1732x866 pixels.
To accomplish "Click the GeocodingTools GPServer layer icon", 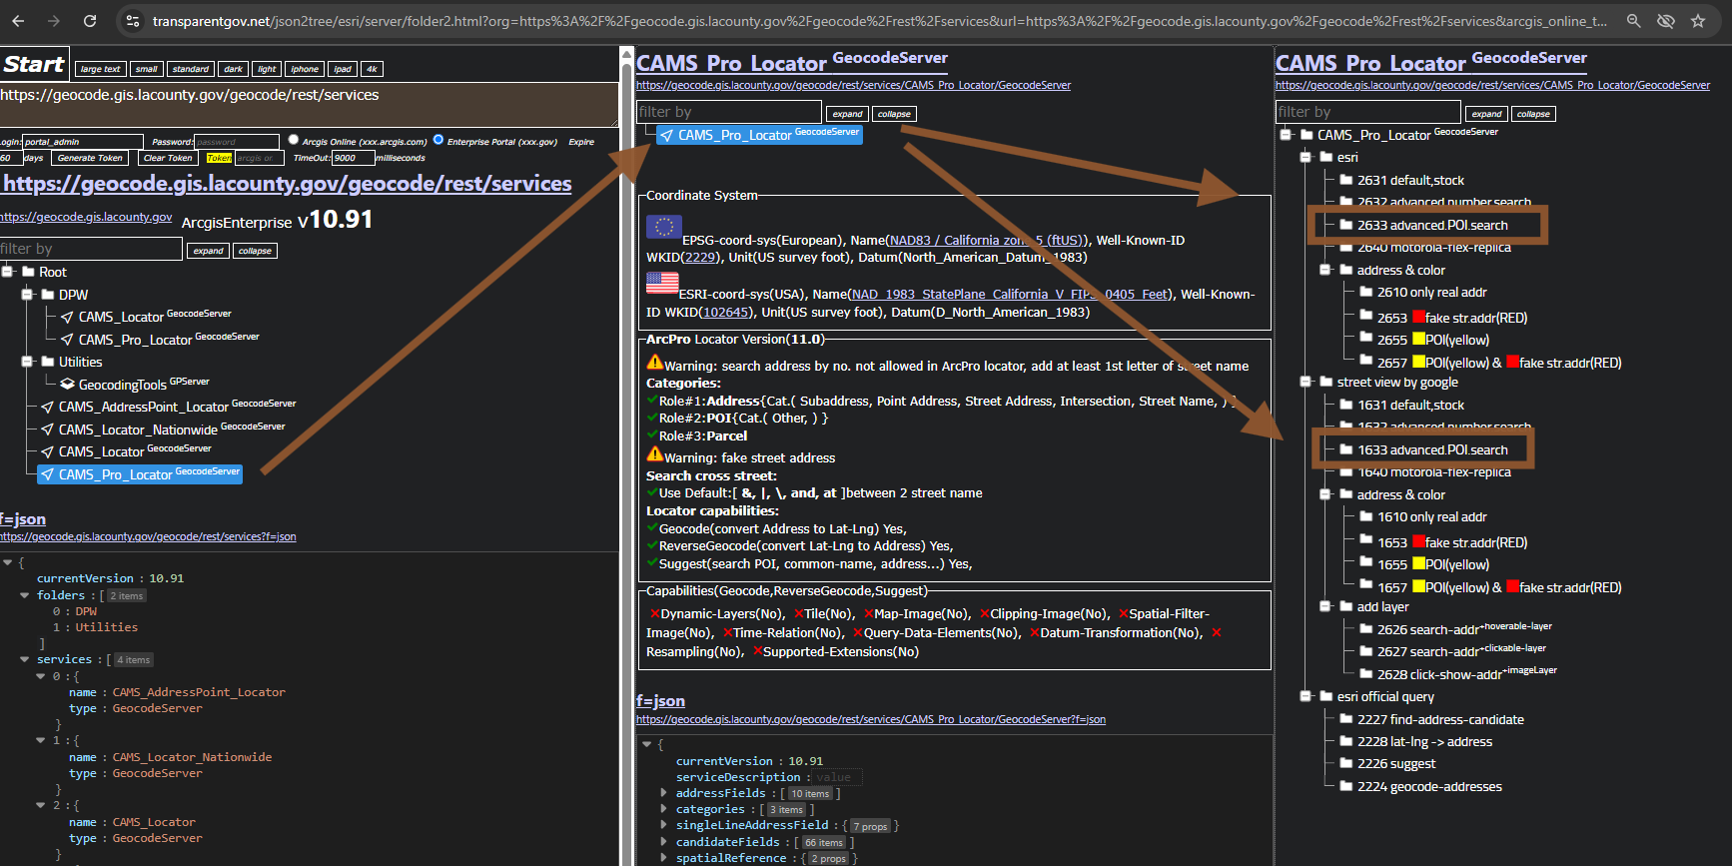I will [x=67, y=385].
